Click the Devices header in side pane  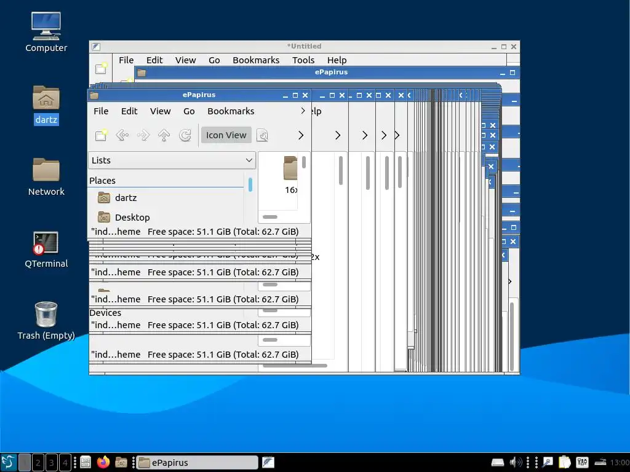(105, 313)
